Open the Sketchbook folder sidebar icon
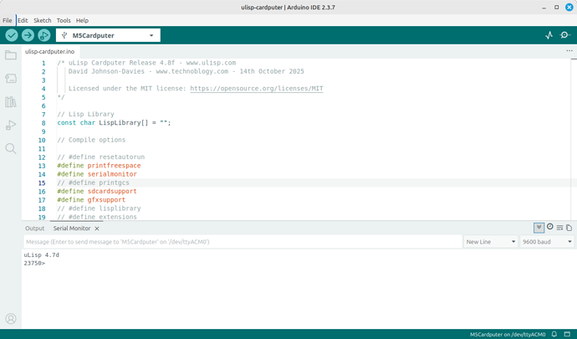Viewport: 577px width, 339px height. [x=11, y=55]
